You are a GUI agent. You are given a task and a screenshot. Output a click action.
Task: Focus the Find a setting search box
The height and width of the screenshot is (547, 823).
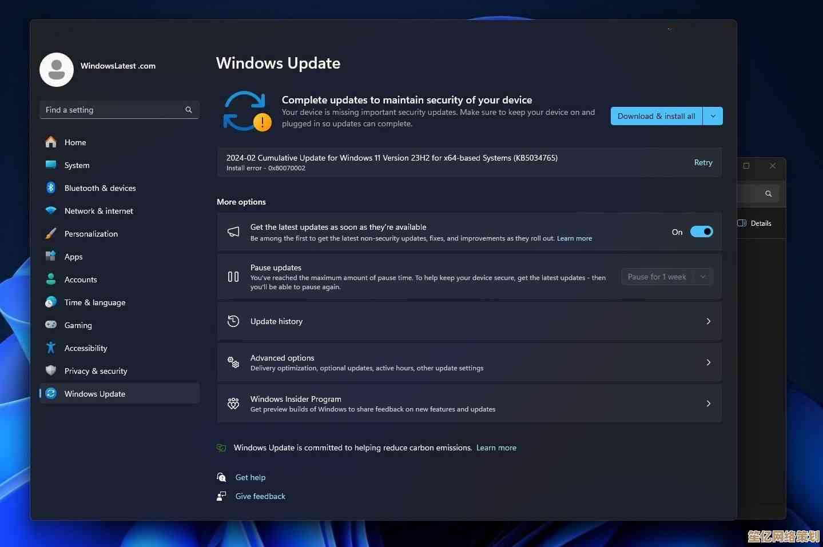[112, 110]
